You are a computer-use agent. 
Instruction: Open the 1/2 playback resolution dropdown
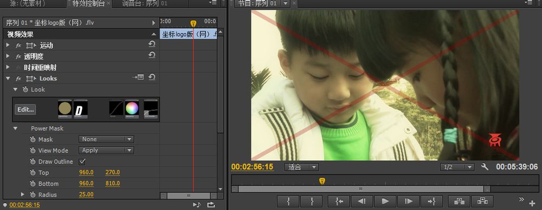click(457, 167)
